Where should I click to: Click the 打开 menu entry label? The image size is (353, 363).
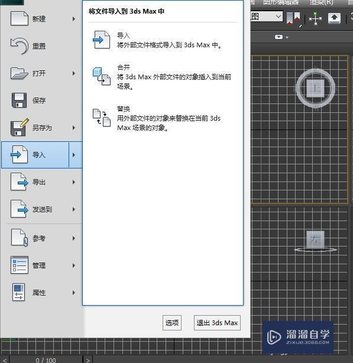(x=39, y=73)
